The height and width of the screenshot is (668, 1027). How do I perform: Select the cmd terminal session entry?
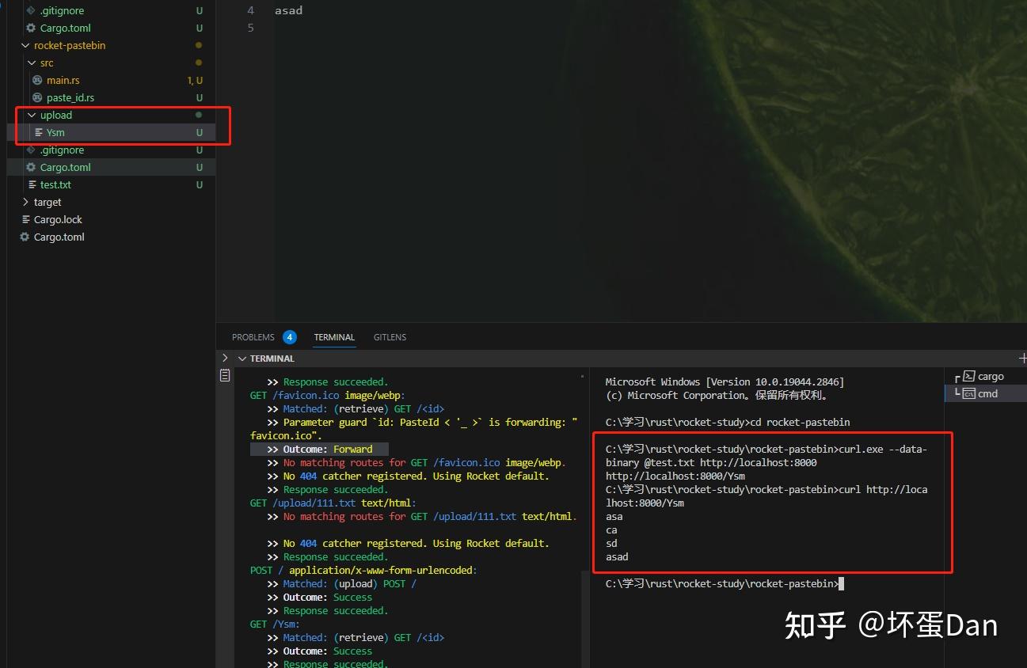point(990,393)
